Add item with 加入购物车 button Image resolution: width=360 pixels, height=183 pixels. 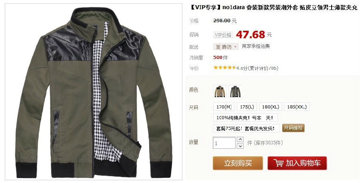(x=297, y=163)
